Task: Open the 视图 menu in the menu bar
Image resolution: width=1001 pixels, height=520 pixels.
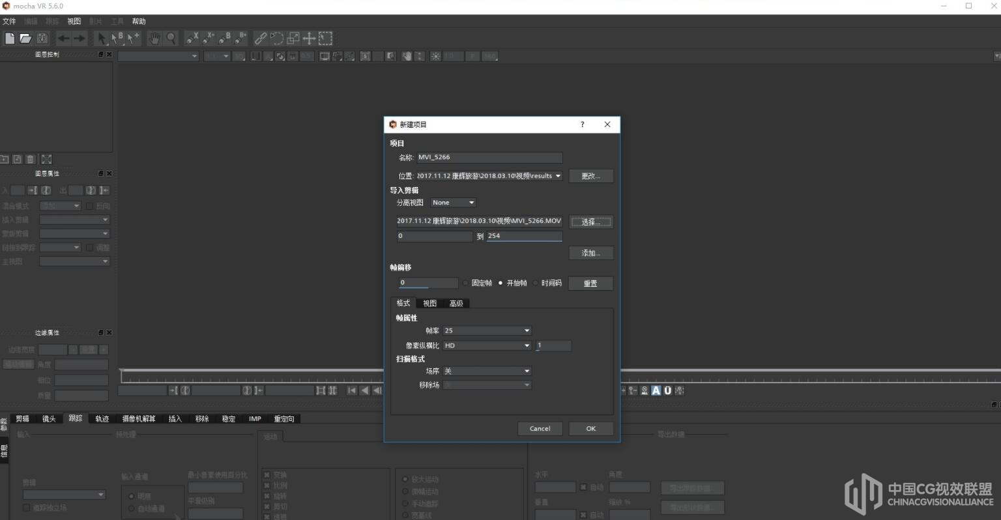Action: coord(74,22)
